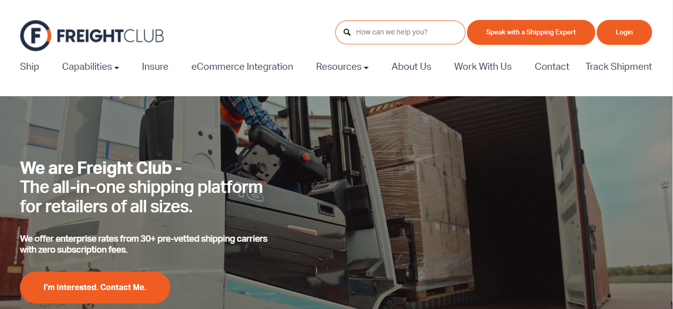
Task: Open the Login page
Action: (x=624, y=32)
